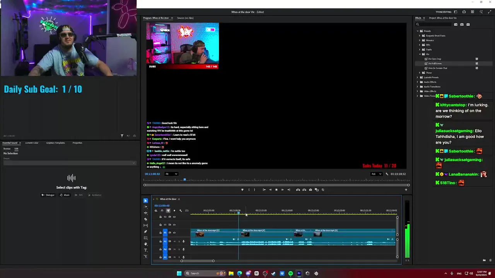The height and width of the screenshot is (278, 495).
Task: Toggle Snap in timeline
Action: (162, 210)
